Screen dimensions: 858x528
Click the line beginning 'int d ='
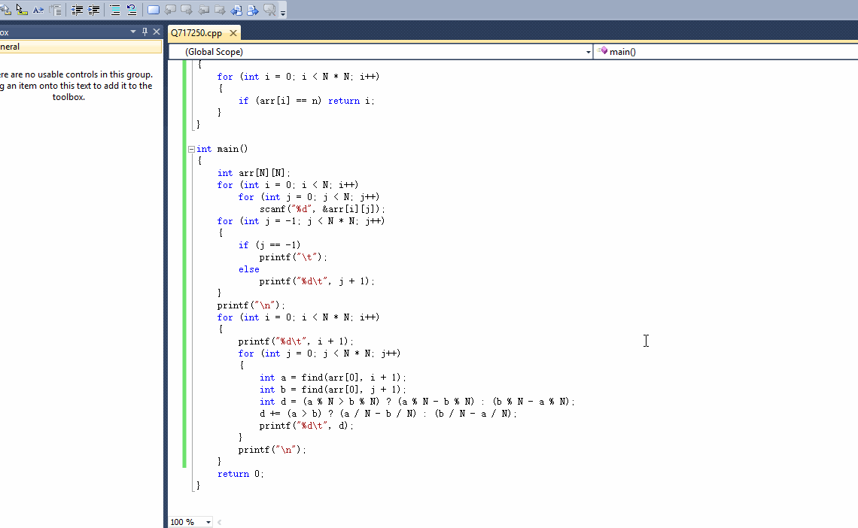(417, 401)
